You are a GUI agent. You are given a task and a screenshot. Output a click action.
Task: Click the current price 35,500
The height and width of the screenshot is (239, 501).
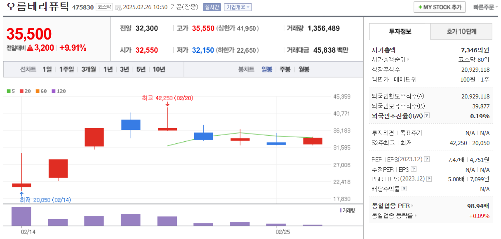[x=29, y=34]
